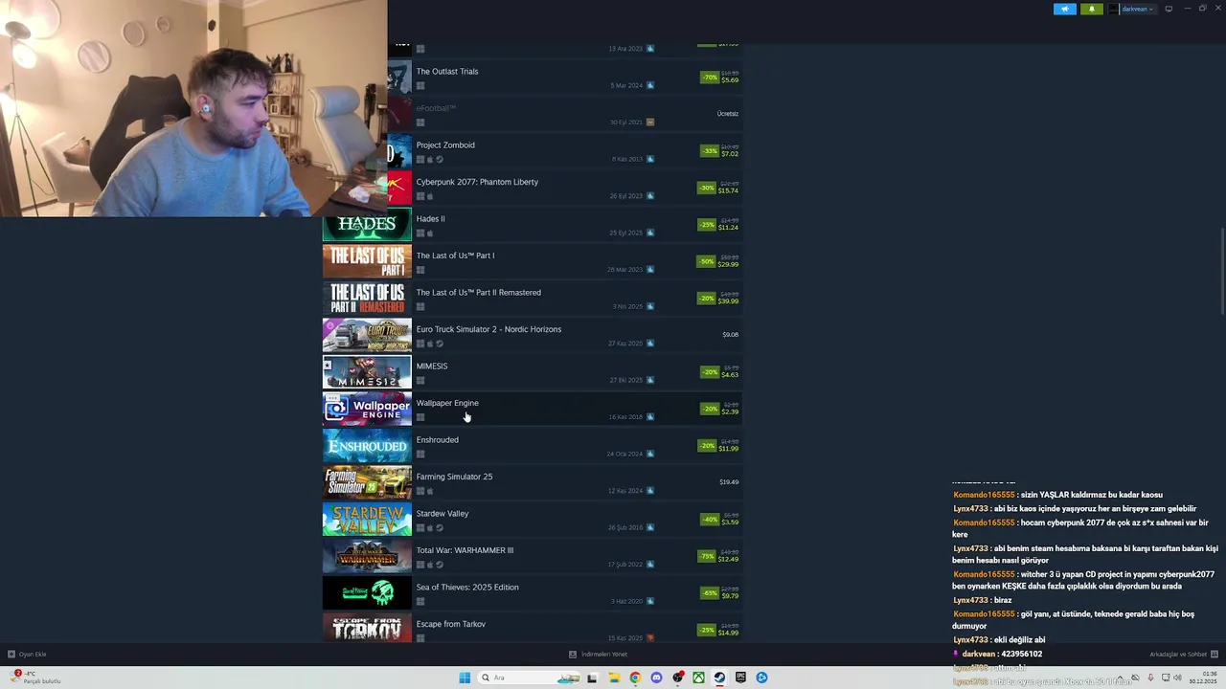Click Project Zomboid price $7.02
The image size is (1226, 689).
pyautogui.click(x=730, y=154)
